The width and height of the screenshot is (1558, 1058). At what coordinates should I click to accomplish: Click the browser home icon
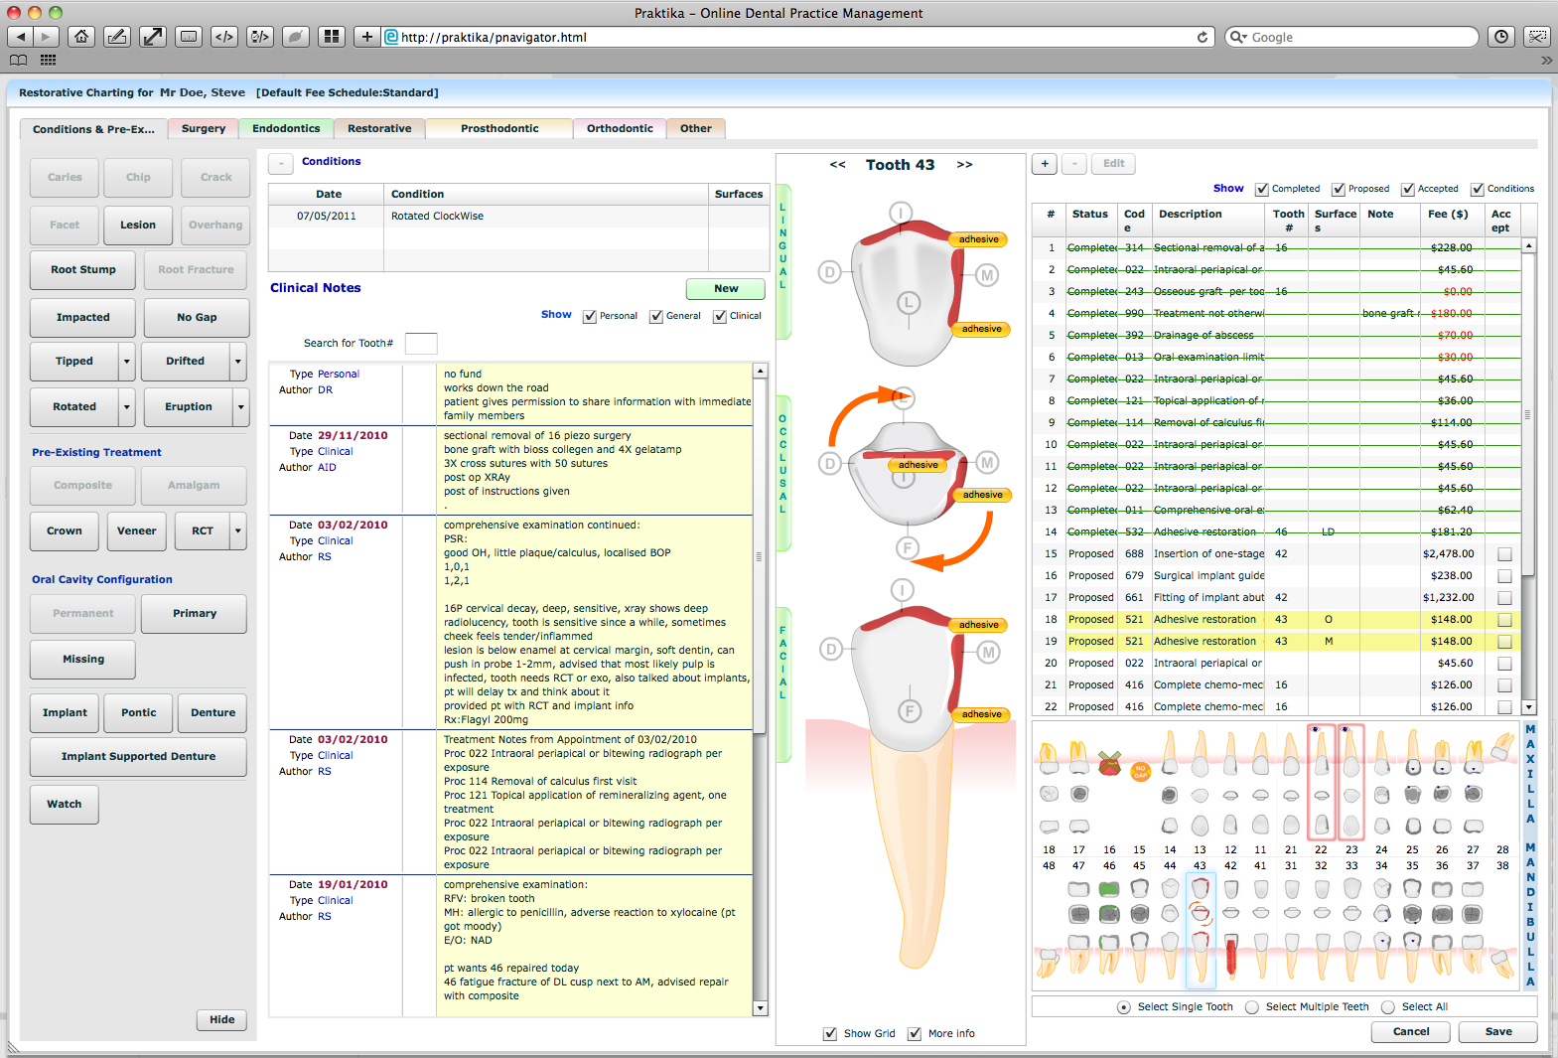pyautogui.click(x=81, y=37)
